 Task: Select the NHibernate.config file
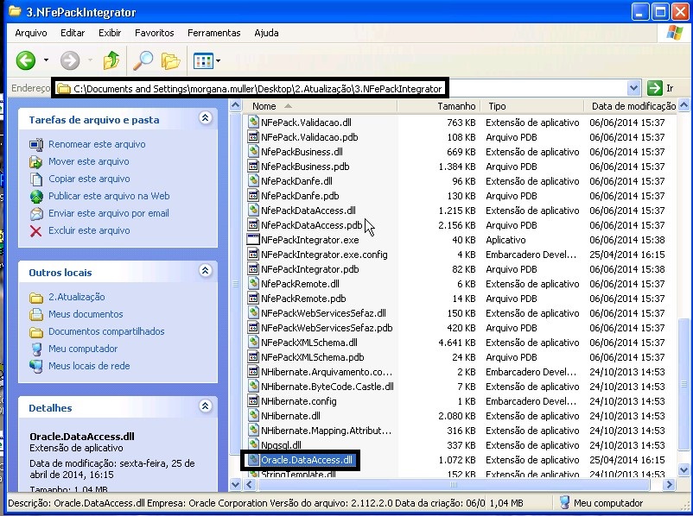pos(298,401)
